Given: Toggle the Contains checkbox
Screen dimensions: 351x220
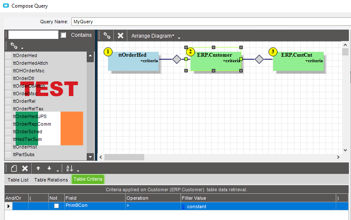Looking at the screenshot, I should 63,35.
